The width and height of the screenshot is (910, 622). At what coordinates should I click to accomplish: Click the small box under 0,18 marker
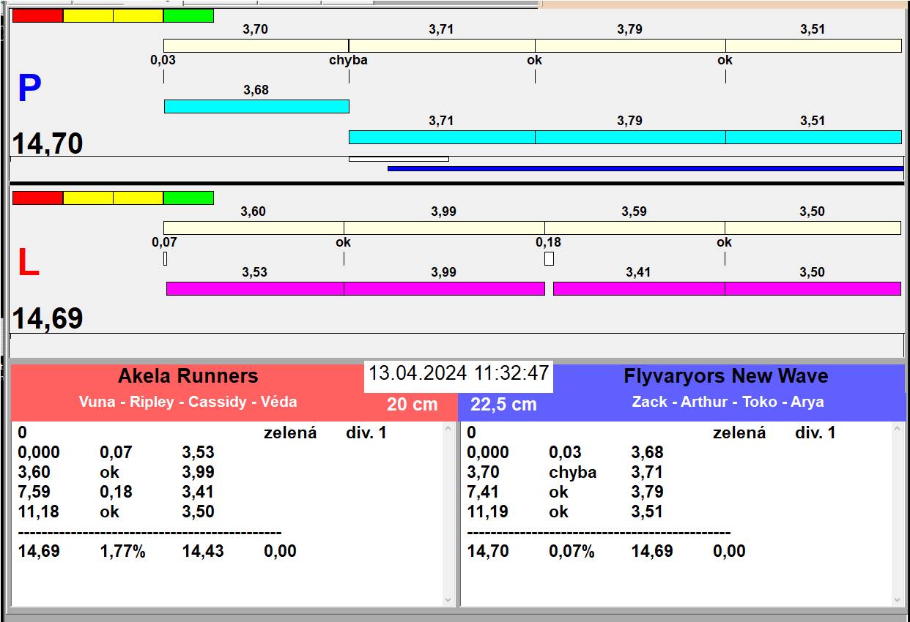[549, 258]
